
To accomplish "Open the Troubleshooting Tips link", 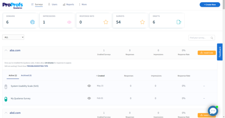I will point(37,66).
